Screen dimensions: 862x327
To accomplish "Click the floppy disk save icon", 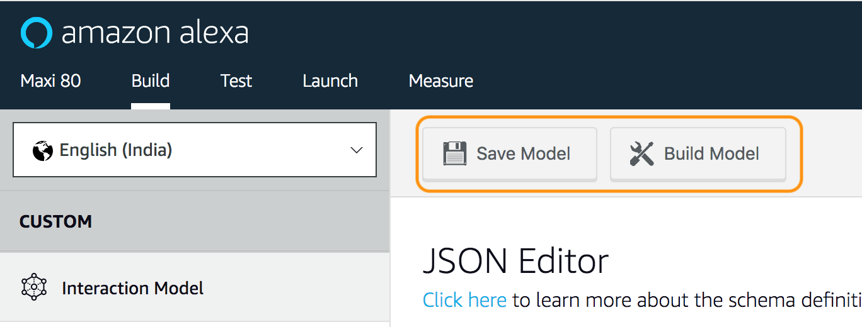I will pos(455,153).
